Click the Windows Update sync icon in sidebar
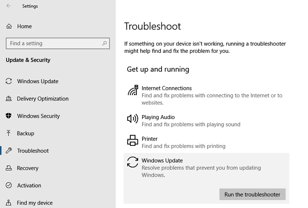308x208 pixels. click(8, 82)
